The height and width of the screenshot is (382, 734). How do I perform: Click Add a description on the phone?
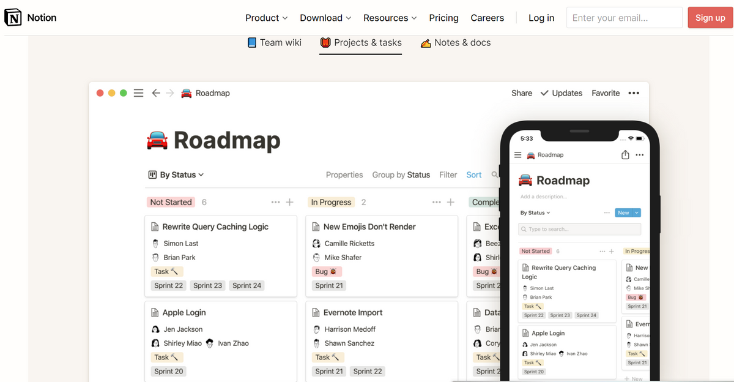pos(544,197)
